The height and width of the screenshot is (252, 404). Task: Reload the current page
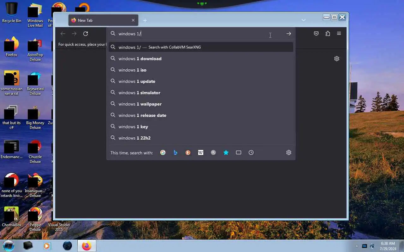click(x=86, y=34)
